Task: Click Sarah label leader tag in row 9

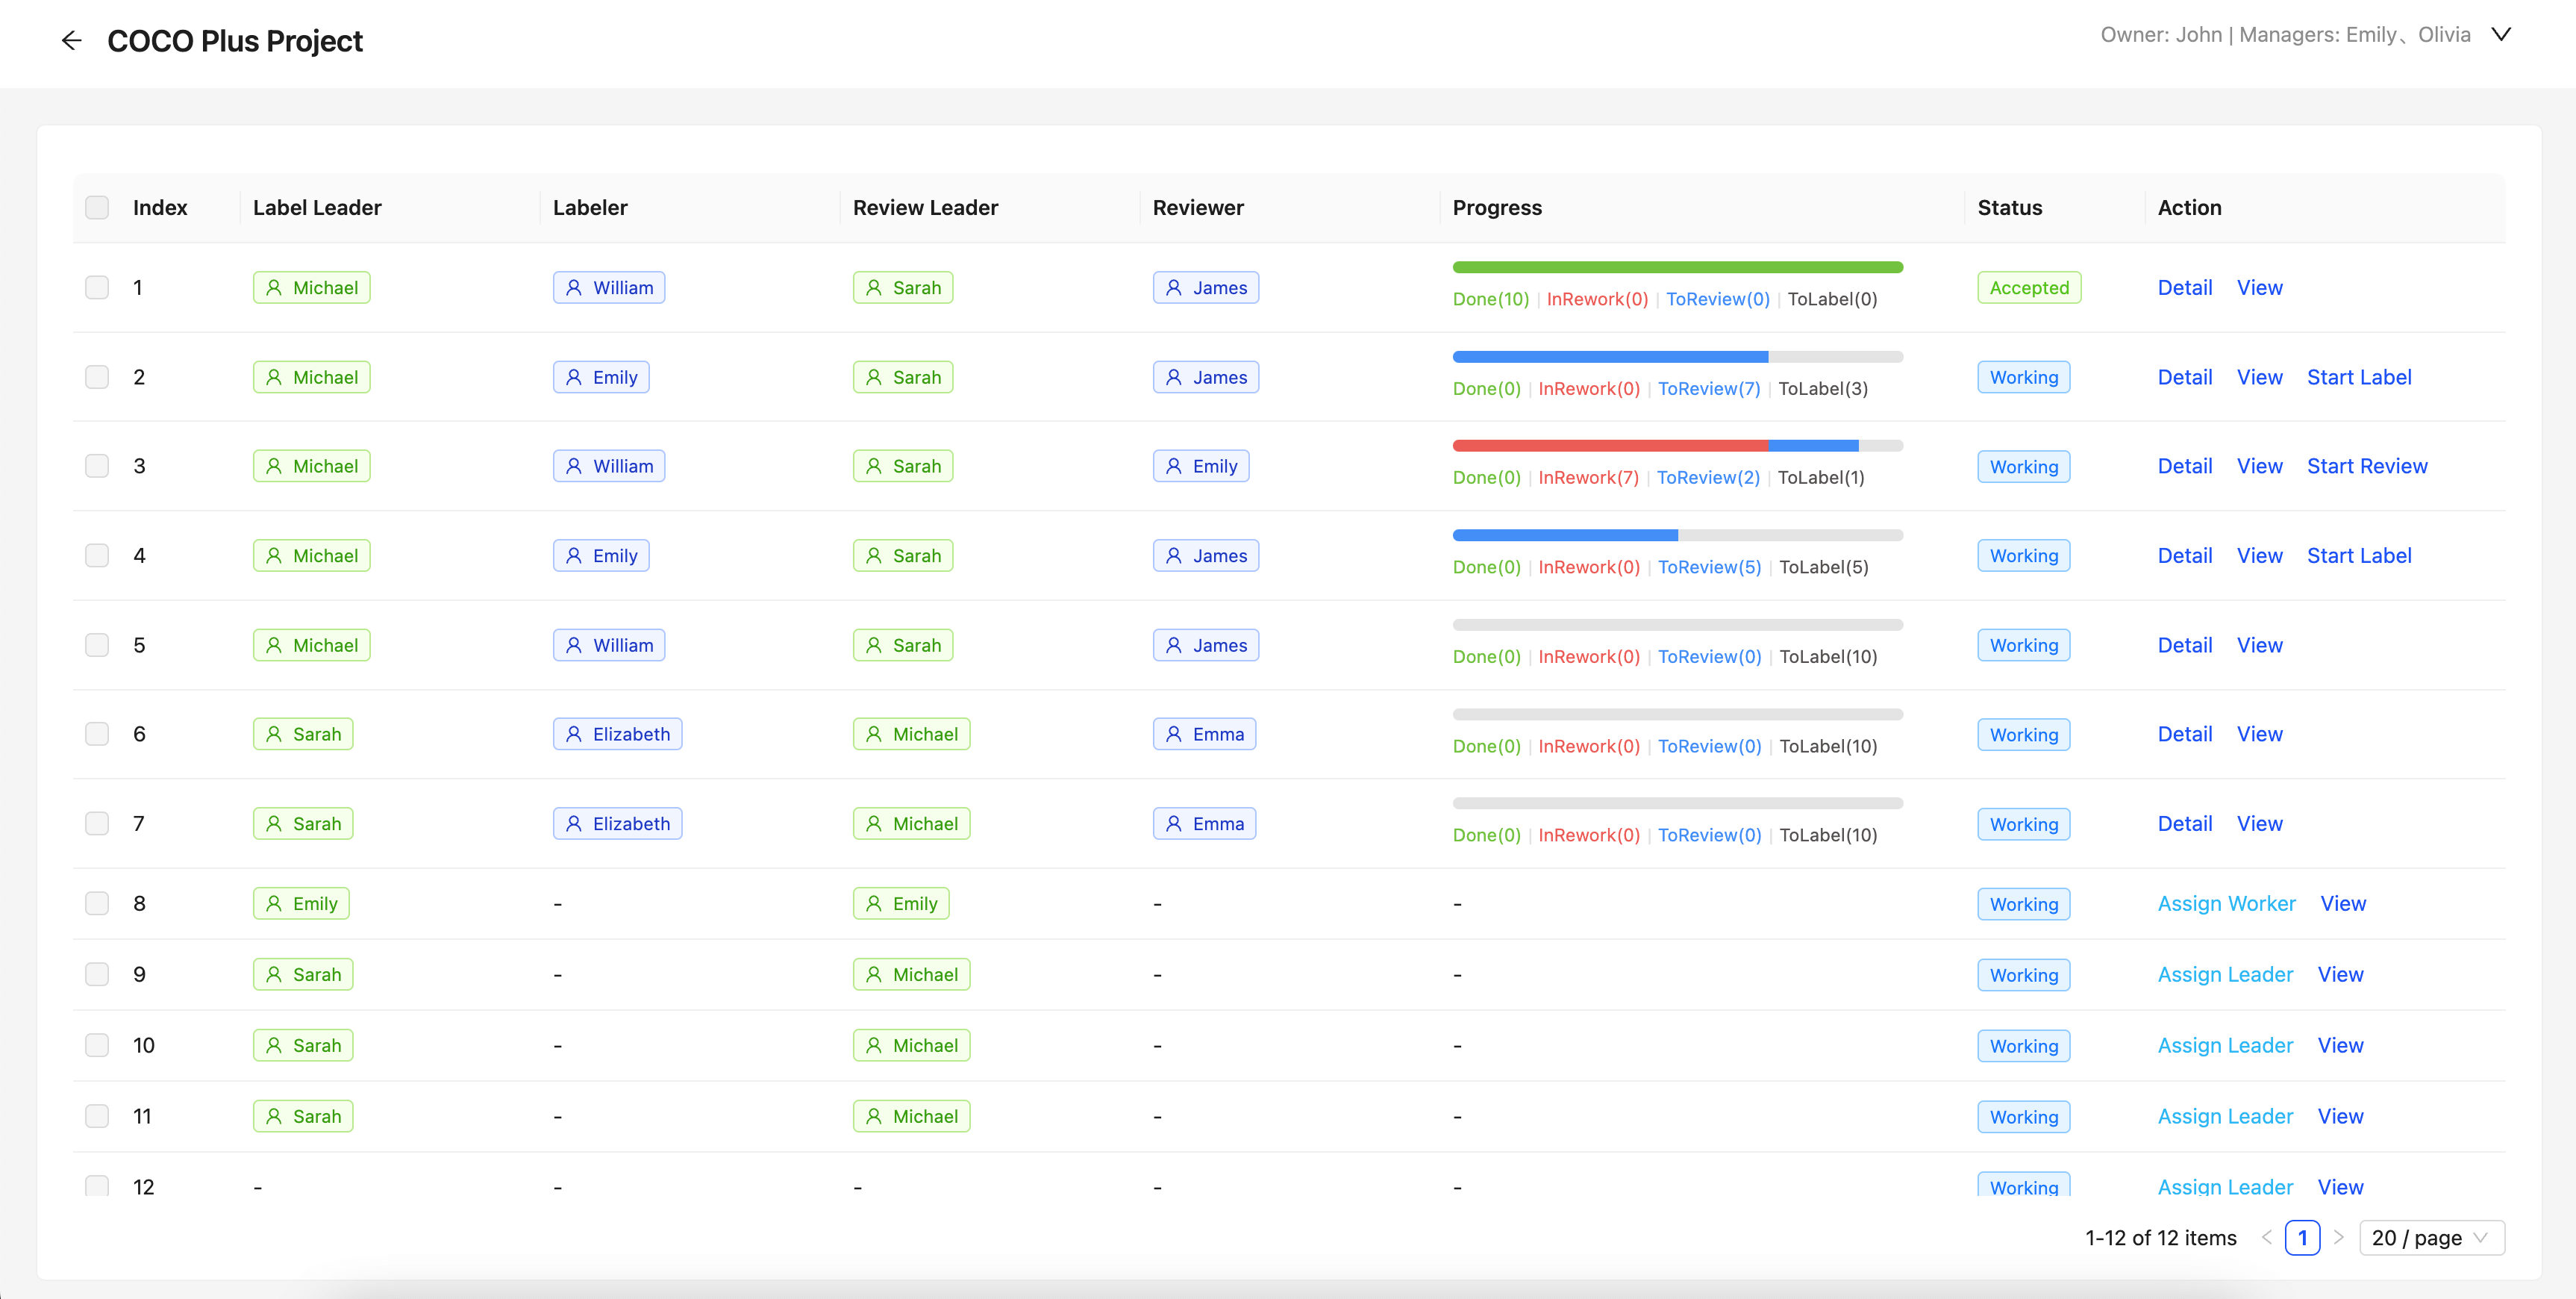Action: (x=303, y=975)
